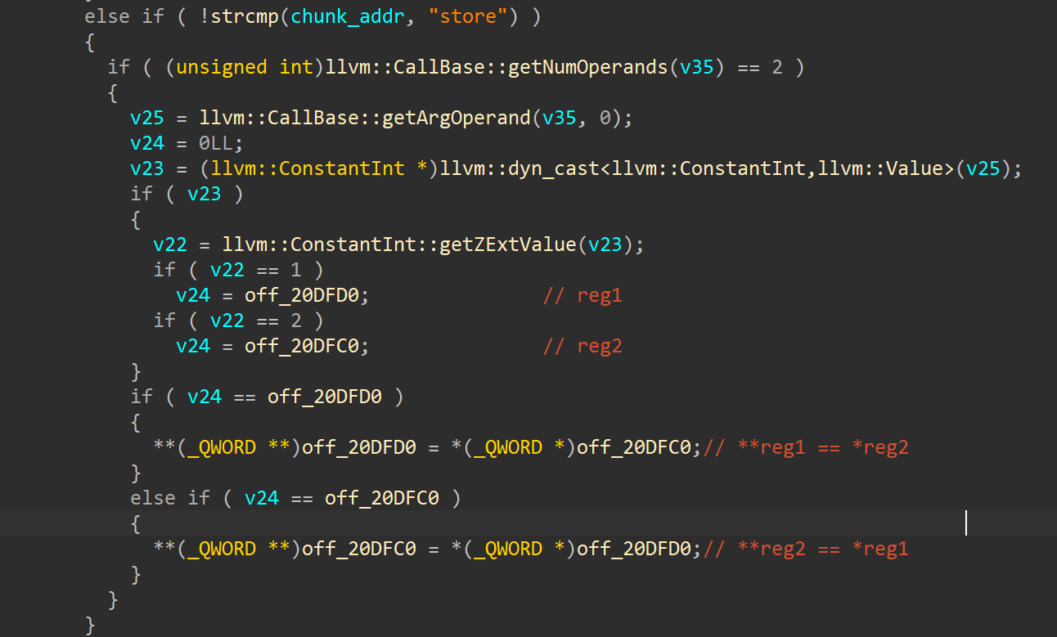
Task: Click v25 argument of dyn_cast
Action: point(983,168)
